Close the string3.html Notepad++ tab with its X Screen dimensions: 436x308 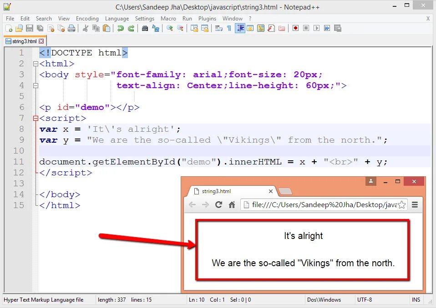41,41
